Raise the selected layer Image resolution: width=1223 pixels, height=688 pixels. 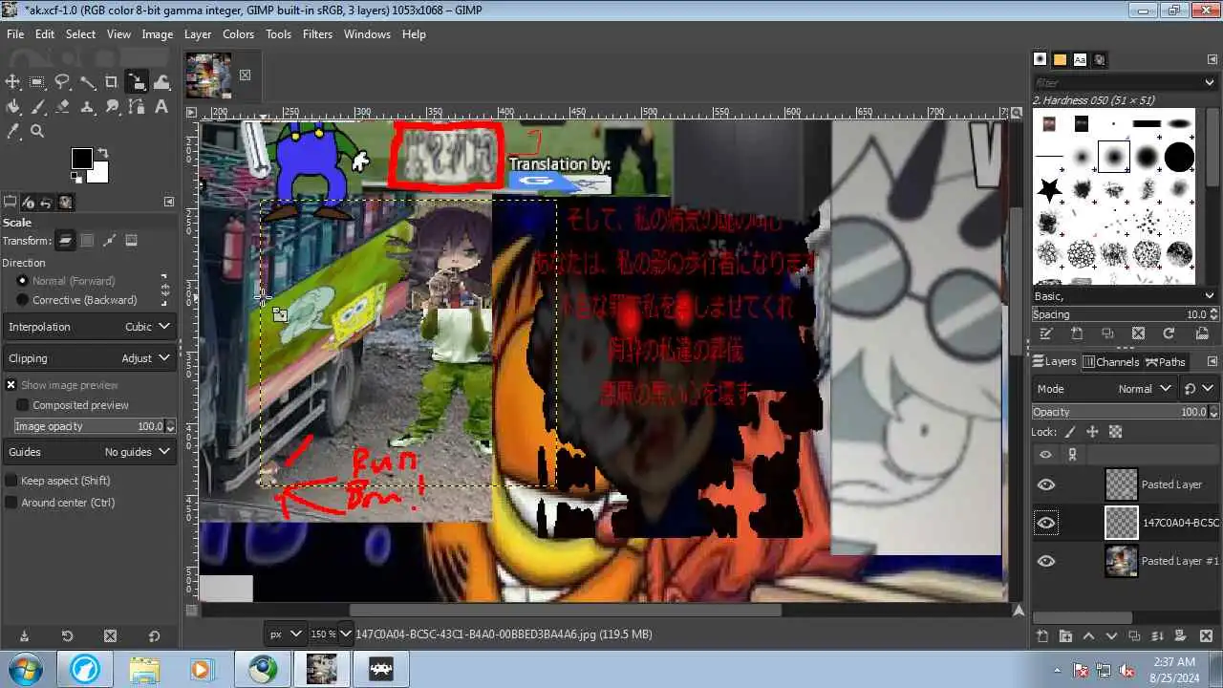point(1088,636)
